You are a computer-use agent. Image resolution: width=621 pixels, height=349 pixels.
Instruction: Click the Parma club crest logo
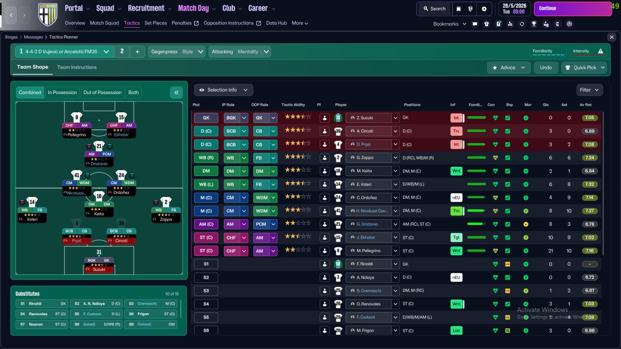48,15
